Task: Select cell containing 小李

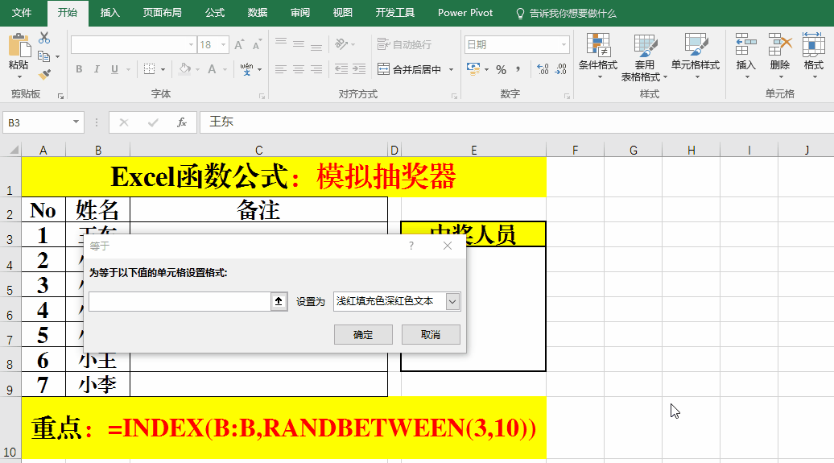Action: point(98,384)
